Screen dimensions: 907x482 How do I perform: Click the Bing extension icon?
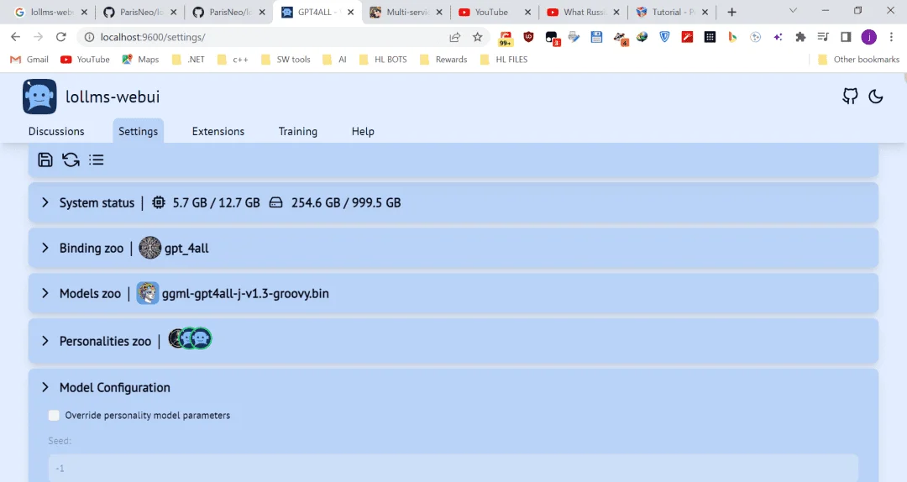click(x=732, y=37)
